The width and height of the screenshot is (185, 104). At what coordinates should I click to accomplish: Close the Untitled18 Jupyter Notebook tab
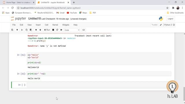(x=68, y=3)
